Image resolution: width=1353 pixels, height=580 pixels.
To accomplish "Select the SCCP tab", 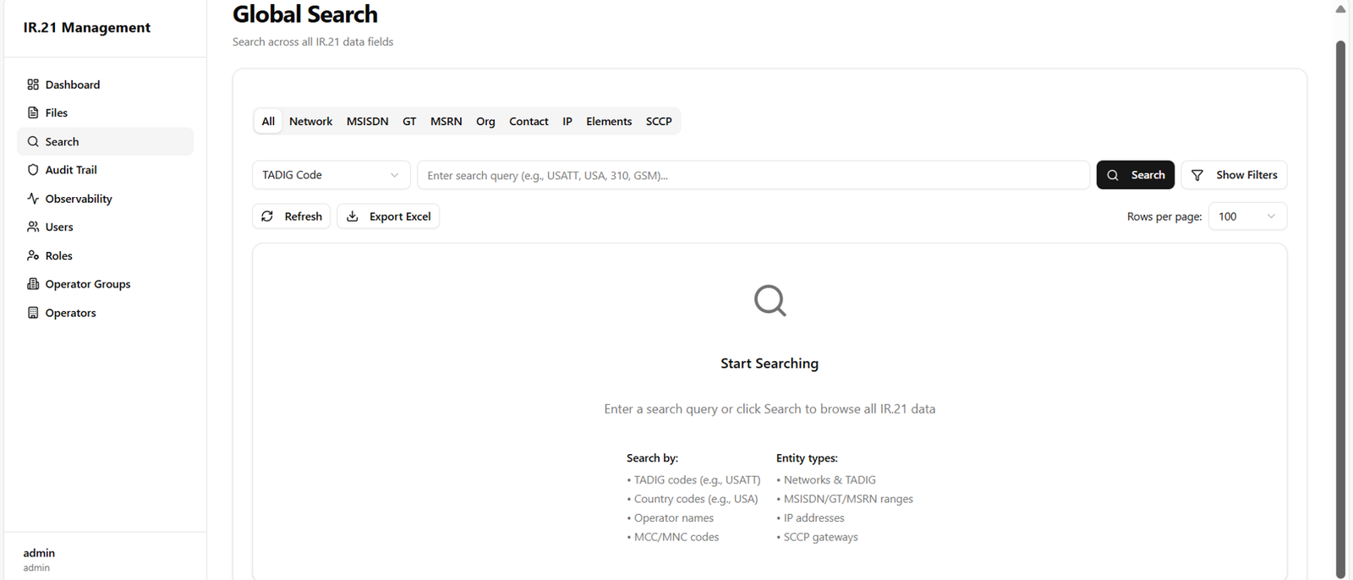I will coord(659,122).
